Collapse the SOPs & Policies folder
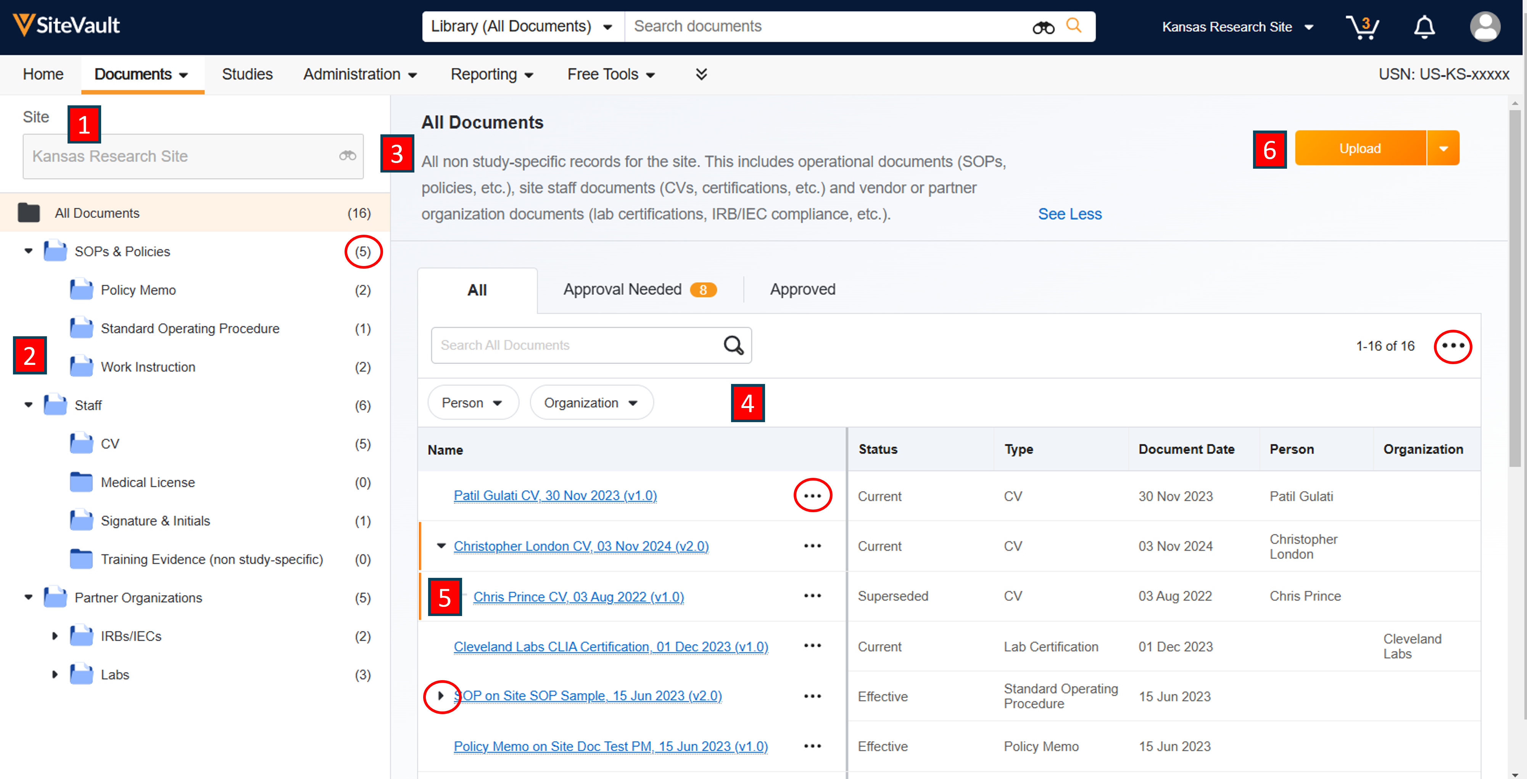 point(29,252)
